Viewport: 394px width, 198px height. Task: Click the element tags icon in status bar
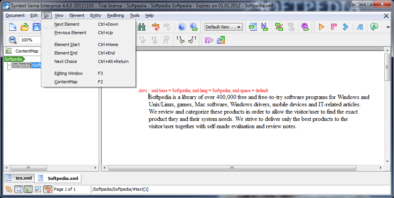9,189
